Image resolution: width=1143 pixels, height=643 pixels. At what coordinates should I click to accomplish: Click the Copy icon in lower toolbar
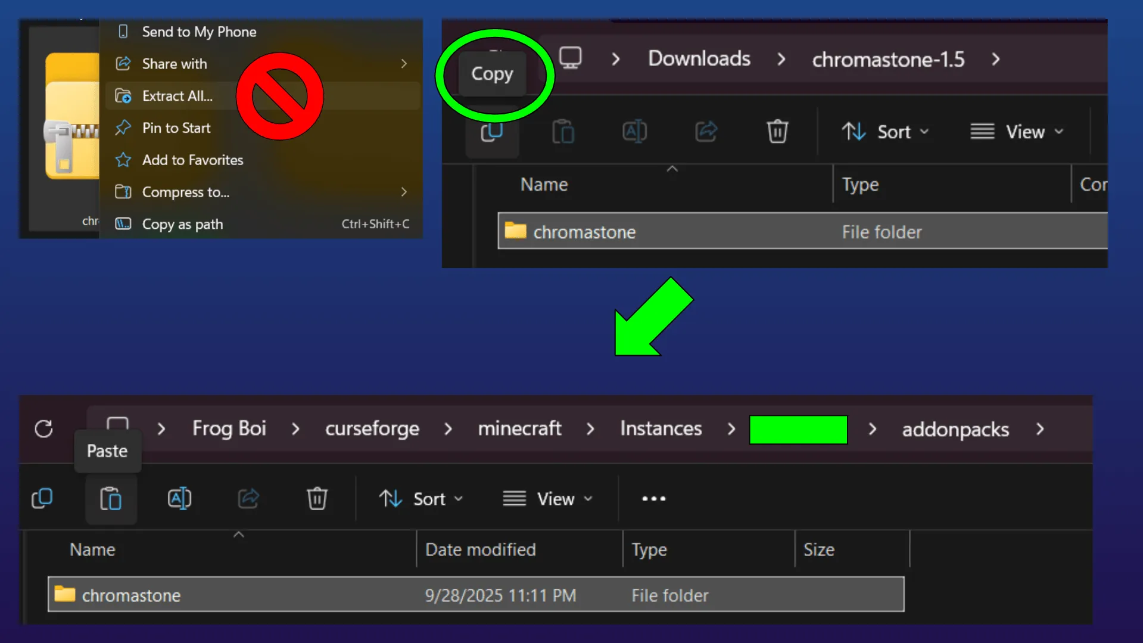[42, 499]
